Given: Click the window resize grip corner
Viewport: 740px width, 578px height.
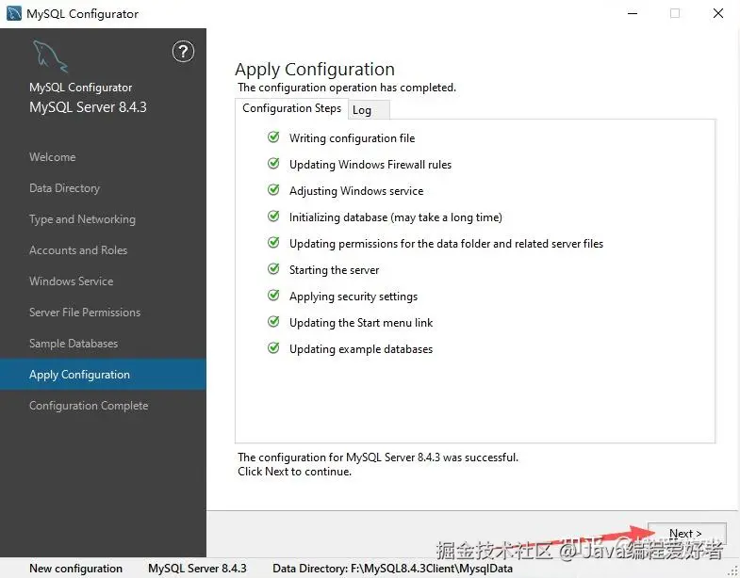Looking at the screenshot, I should (x=733, y=571).
